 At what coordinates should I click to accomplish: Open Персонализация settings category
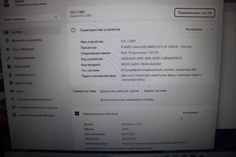[x=24, y=58]
